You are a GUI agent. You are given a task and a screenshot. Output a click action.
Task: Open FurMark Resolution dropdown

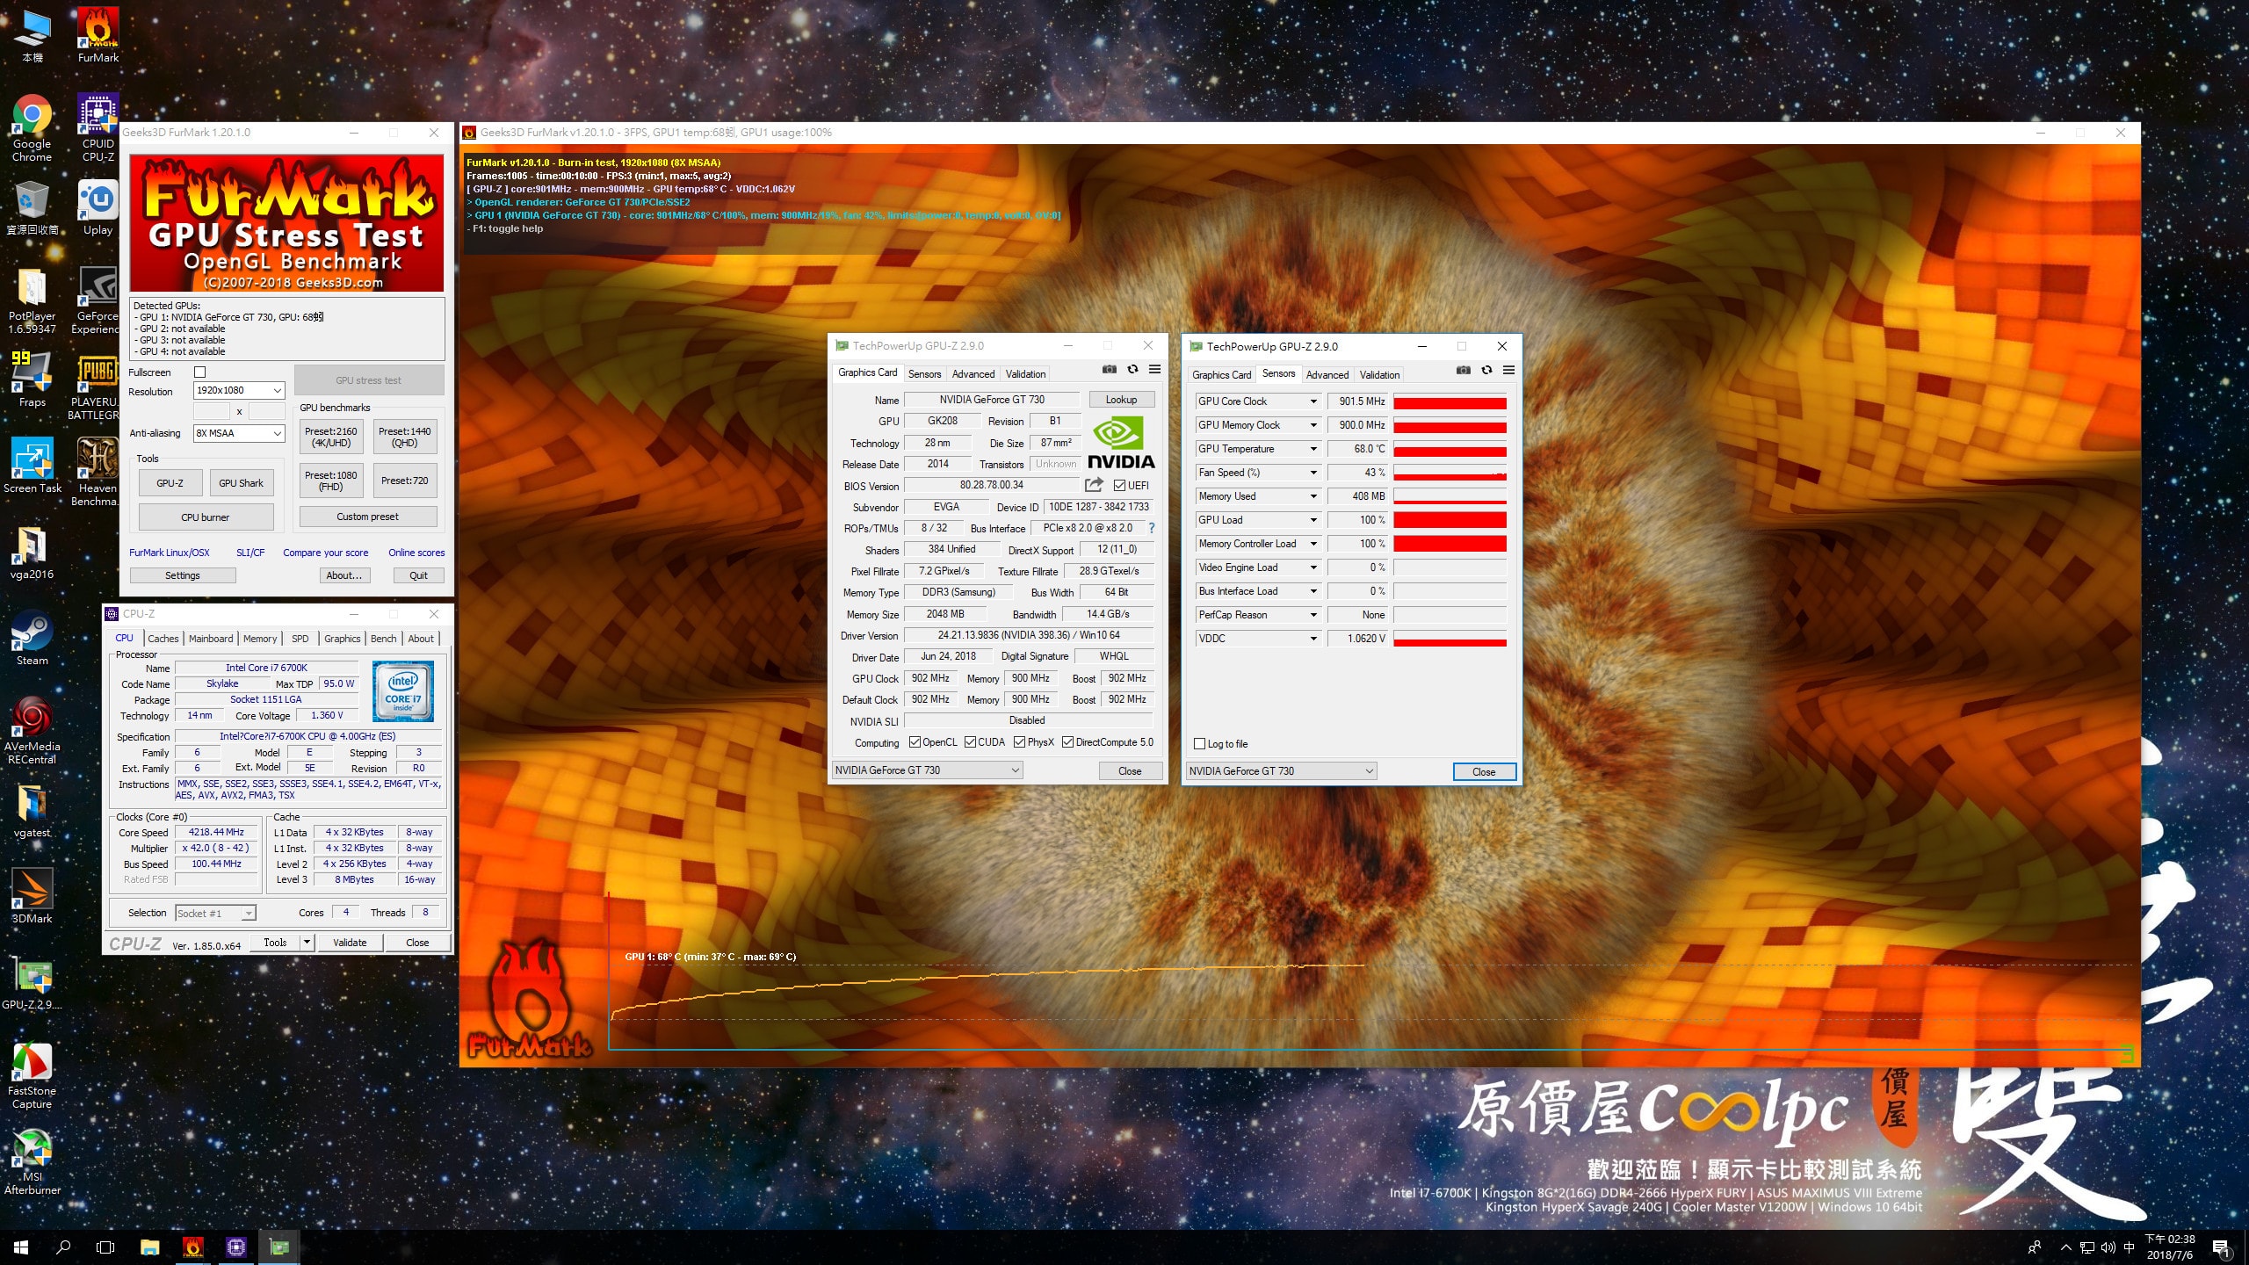(239, 390)
